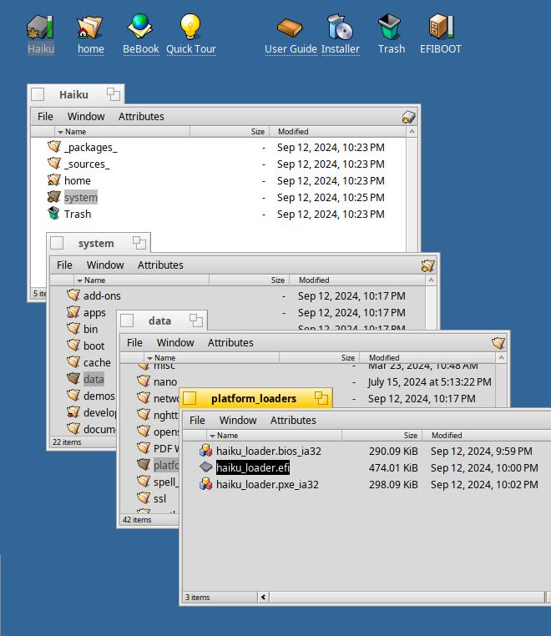Image resolution: width=551 pixels, height=636 pixels.
Task: Open the Trash desktop icon
Action: pyautogui.click(x=390, y=28)
